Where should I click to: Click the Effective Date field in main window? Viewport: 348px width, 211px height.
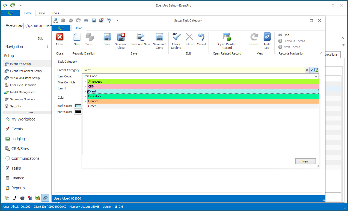pos(37,26)
